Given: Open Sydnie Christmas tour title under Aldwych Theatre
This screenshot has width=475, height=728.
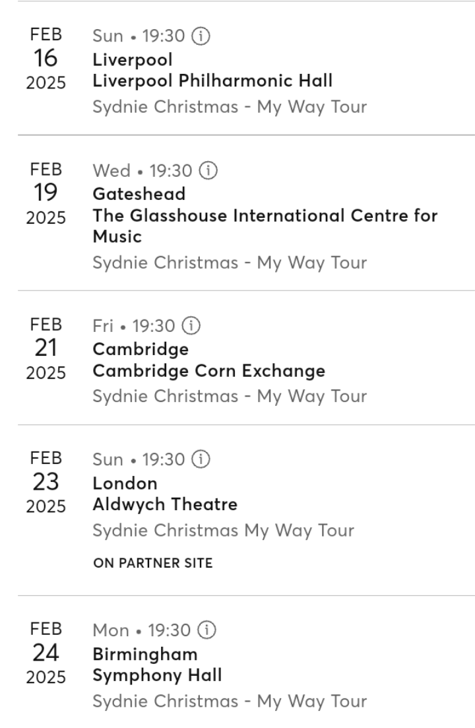Looking at the screenshot, I should click(x=223, y=530).
